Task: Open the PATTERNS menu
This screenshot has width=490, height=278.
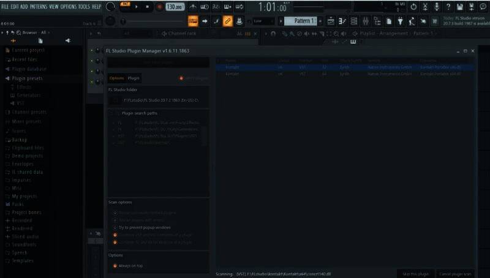Action: [39, 7]
